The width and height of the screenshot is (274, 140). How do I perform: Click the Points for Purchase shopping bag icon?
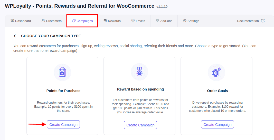(x=62, y=72)
